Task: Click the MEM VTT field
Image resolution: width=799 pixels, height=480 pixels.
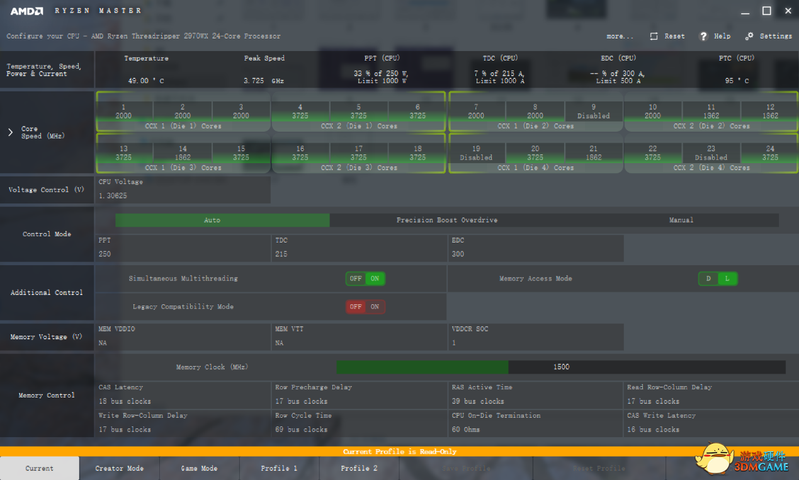Action: [x=360, y=337]
